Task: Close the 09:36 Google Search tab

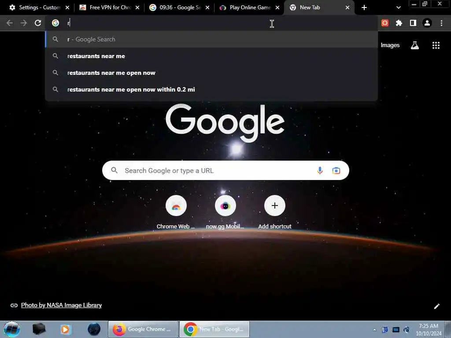Action: [x=207, y=7]
